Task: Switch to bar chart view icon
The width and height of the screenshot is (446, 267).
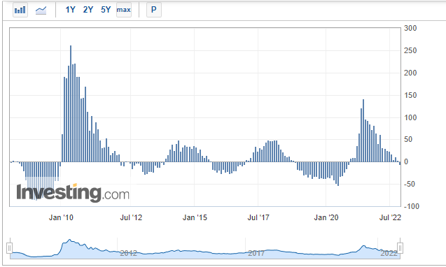Action: click(x=20, y=10)
